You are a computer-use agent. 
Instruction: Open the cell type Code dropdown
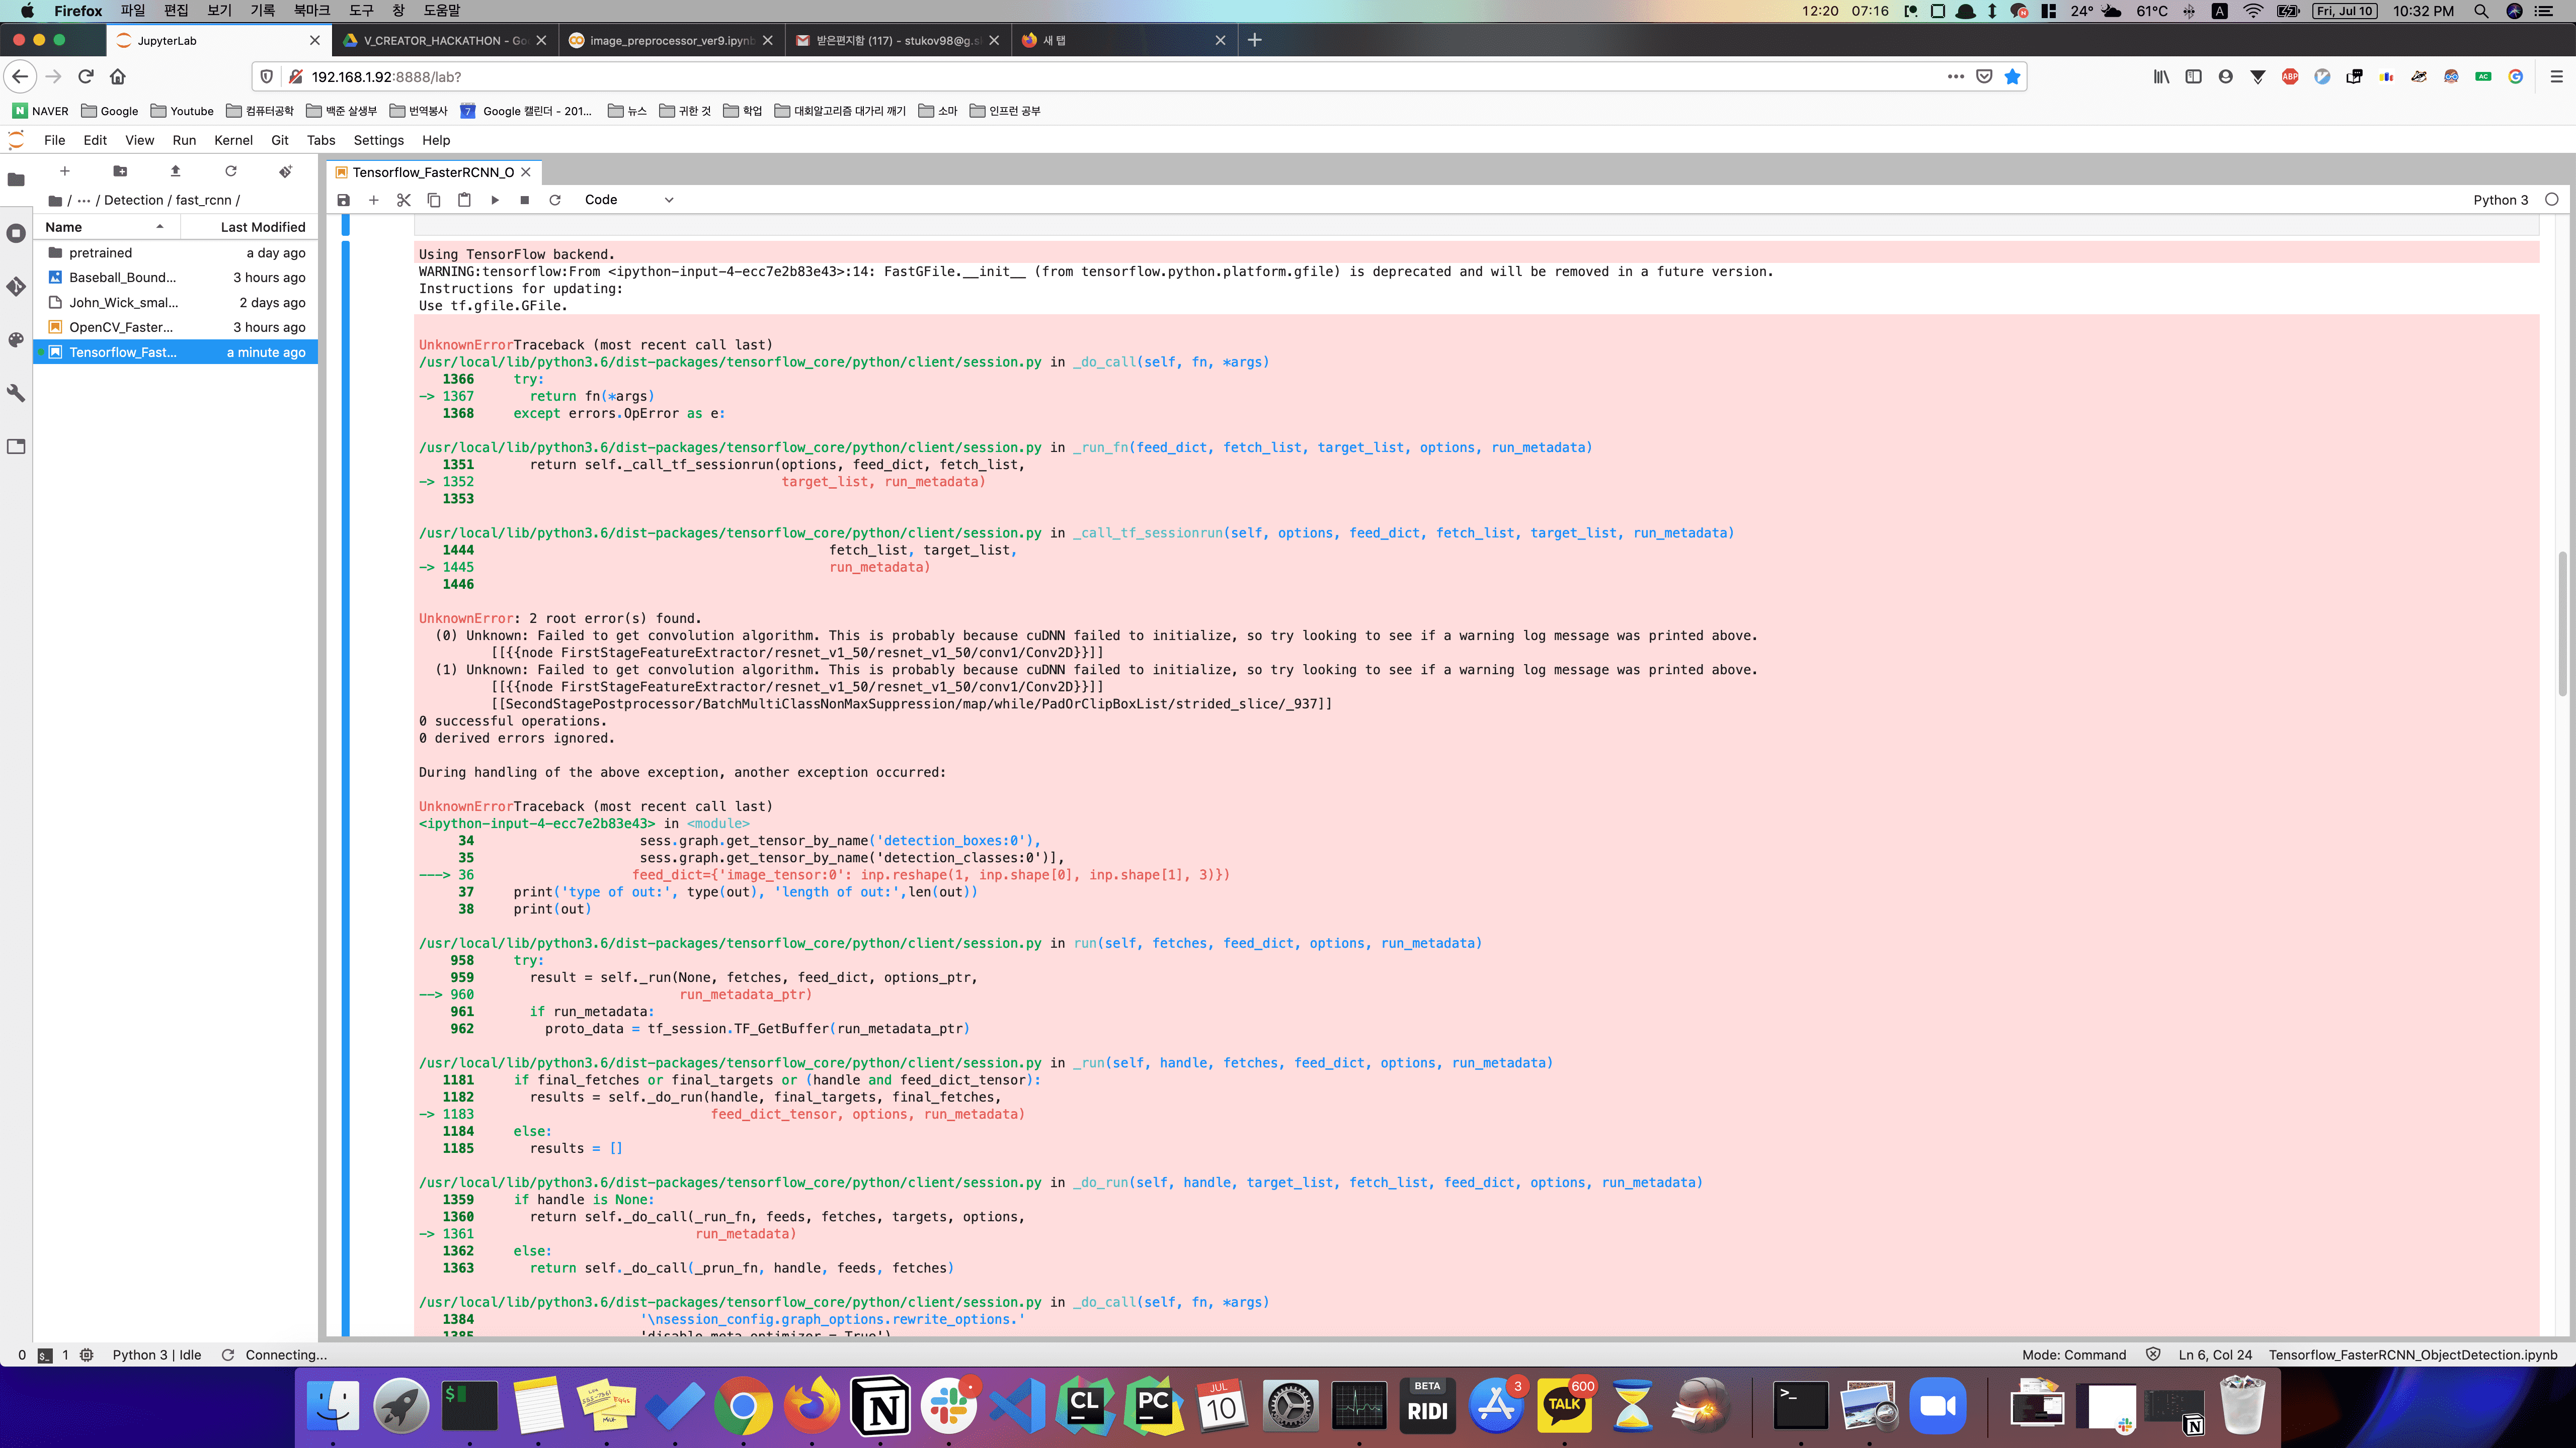tap(628, 200)
